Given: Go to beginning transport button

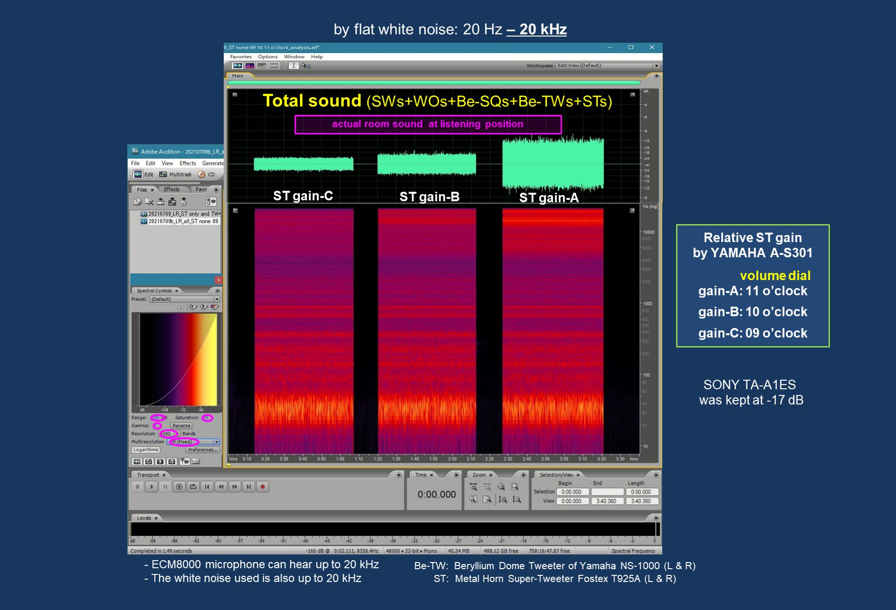Looking at the screenshot, I should point(207,487).
